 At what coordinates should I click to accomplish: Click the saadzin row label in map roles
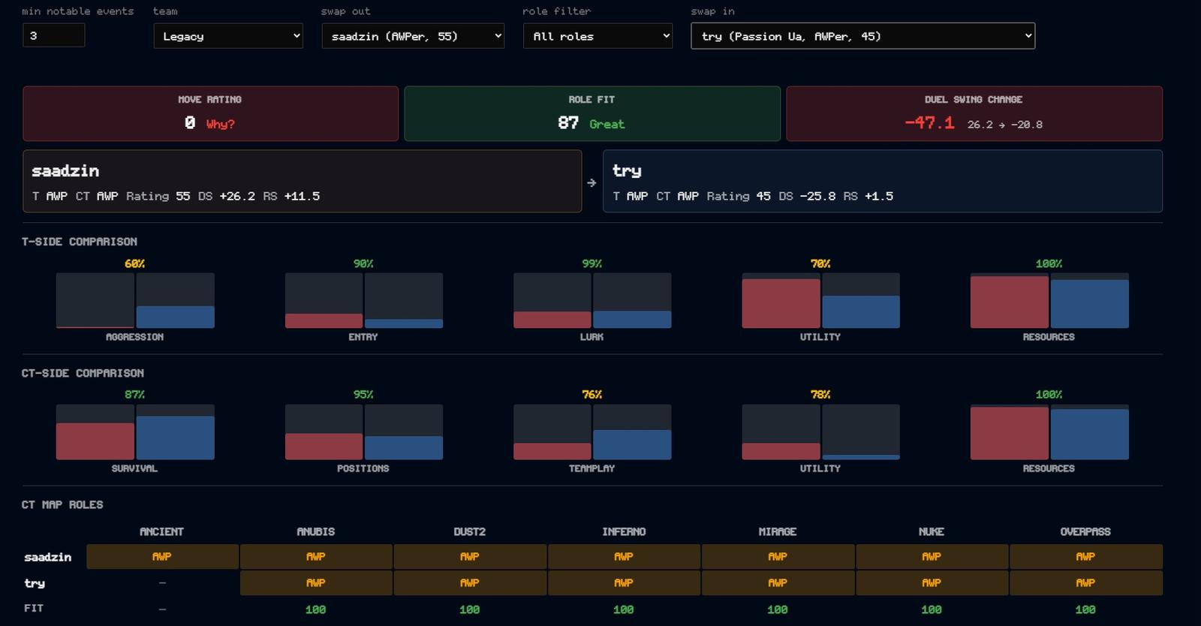(x=48, y=557)
